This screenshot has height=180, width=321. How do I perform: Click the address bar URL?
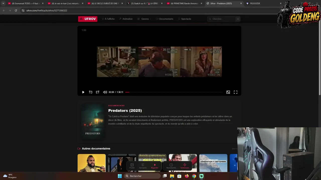(47, 10)
